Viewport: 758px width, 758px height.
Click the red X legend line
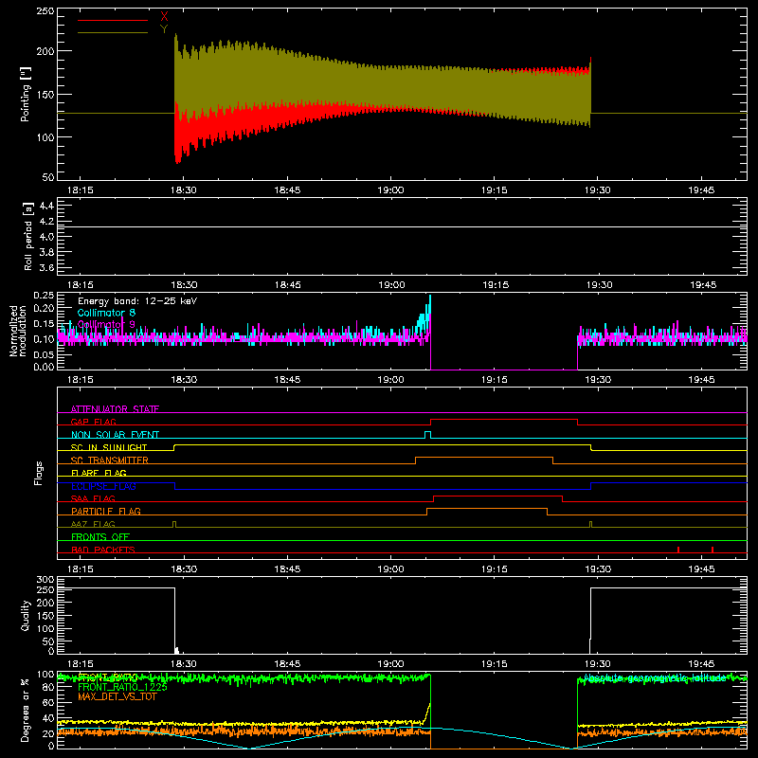pos(113,20)
